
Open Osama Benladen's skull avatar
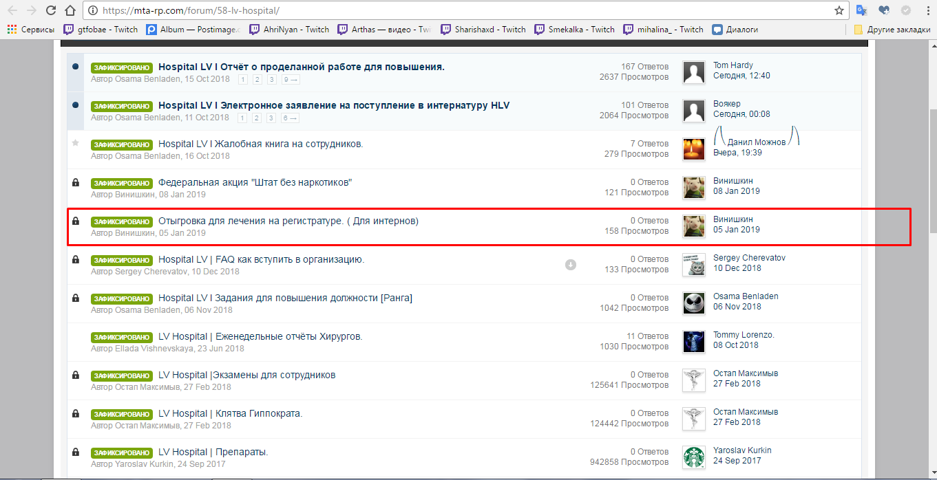tap(694, 303)
